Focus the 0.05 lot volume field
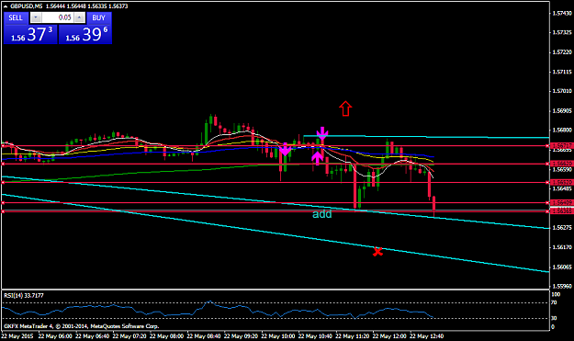 tap(58, 17)
